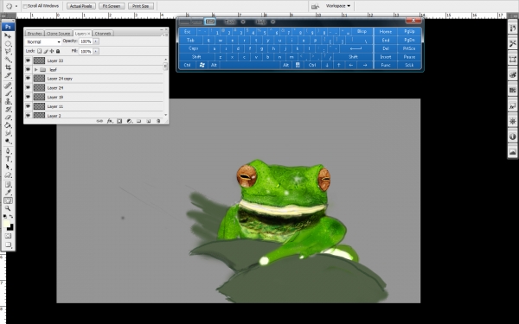The height and width of the screenshot is (324, 519).
Task: Toggle lock all in Layers panel
Action: [58, 51]
